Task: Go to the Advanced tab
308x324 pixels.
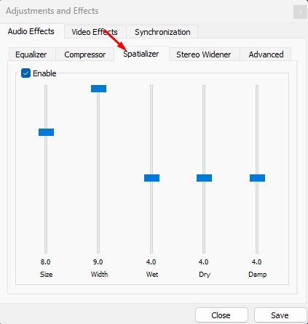Action: click(266, 54)
